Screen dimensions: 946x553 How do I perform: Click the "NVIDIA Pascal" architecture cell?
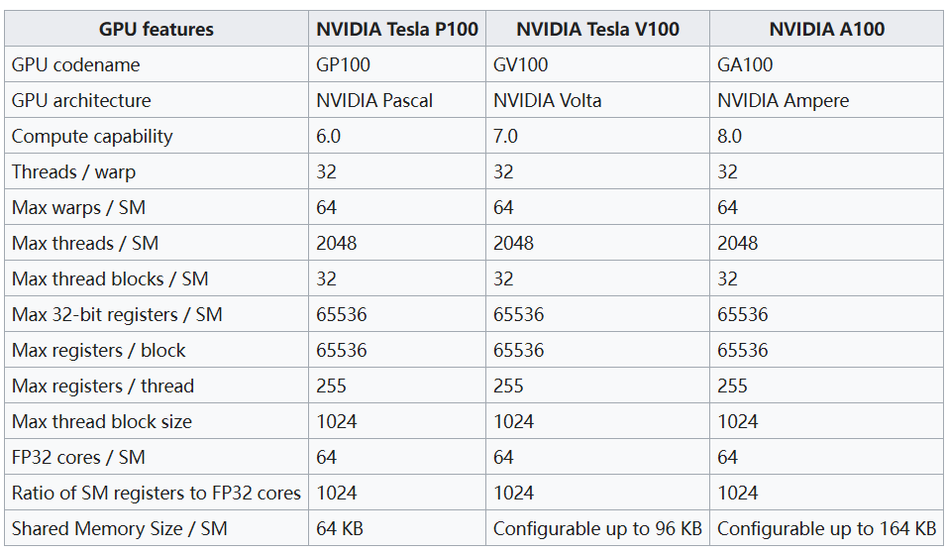tap(374, 100)
